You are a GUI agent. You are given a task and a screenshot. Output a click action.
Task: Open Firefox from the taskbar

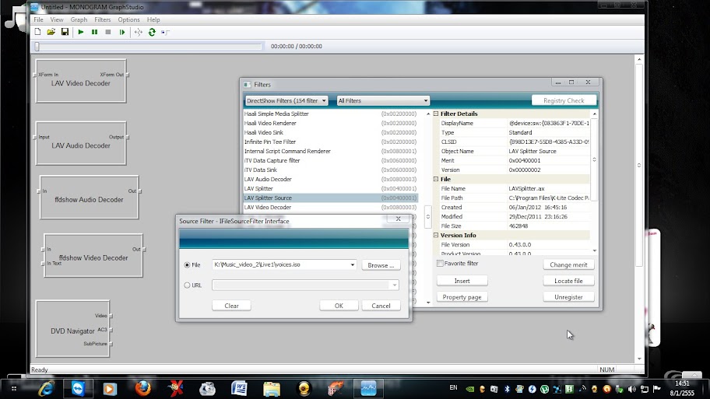[142, 389]
